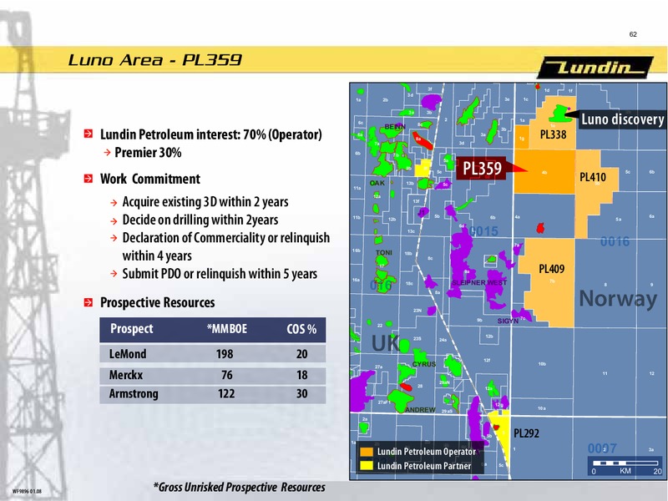Click the quadrant number 0007 on map
Screen dimensions: 668x501
point(602,448)
